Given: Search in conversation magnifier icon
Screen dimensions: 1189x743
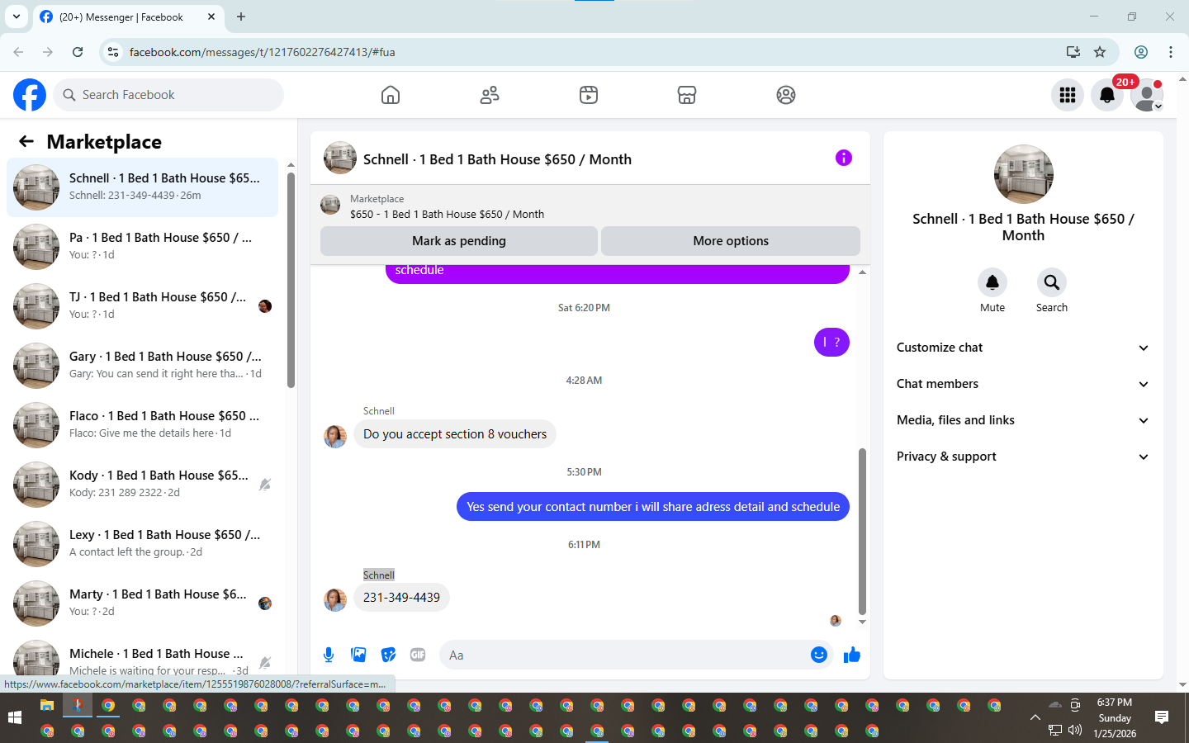Looking at the screenshot, I should pyautogui.click(x=1052, y=282).
